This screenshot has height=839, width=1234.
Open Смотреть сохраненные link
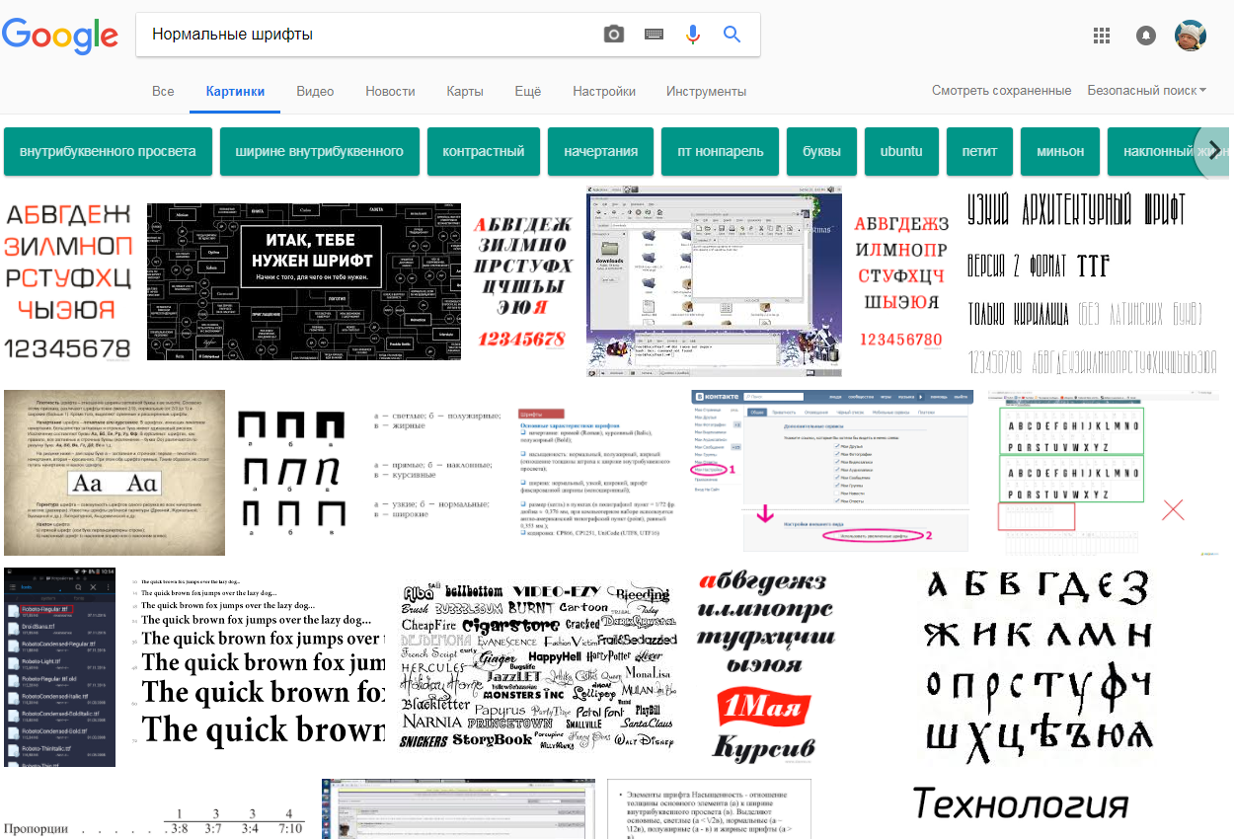click(x=1001, y=89)
